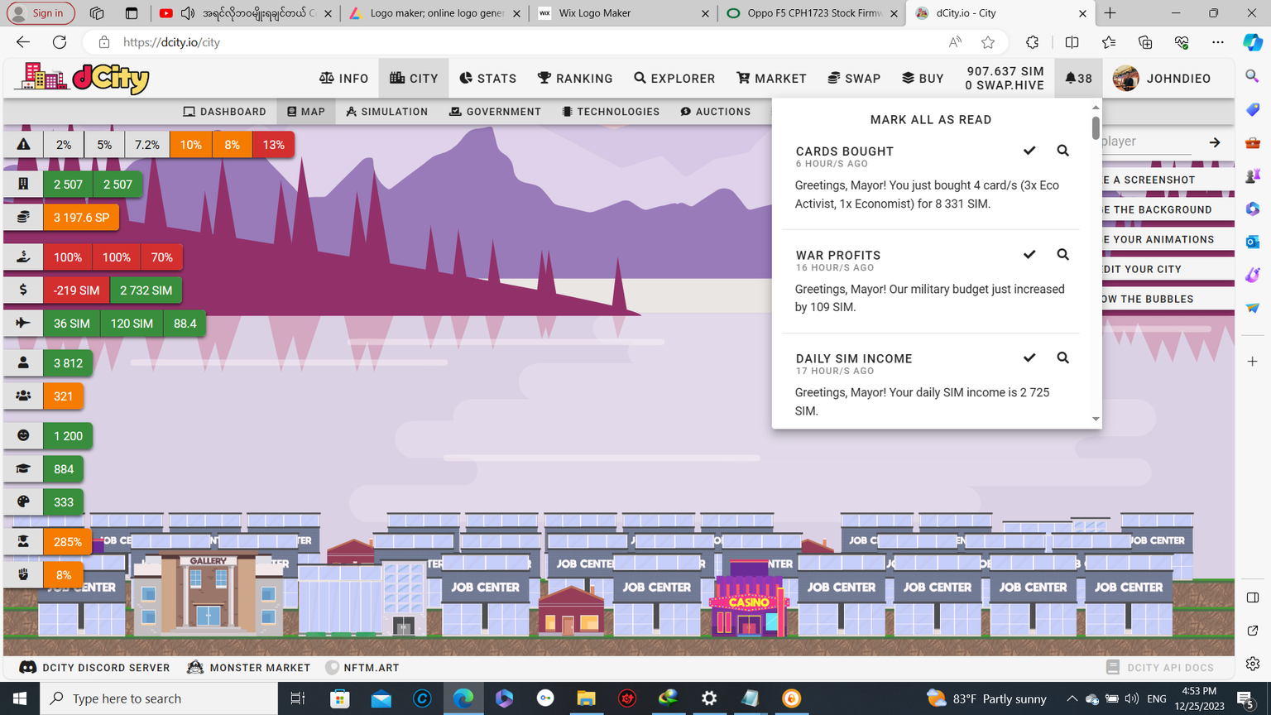Screen dimensions: 1271x715
Task: Switch to the AUCTIONS tab
Action: click(716, 112)
